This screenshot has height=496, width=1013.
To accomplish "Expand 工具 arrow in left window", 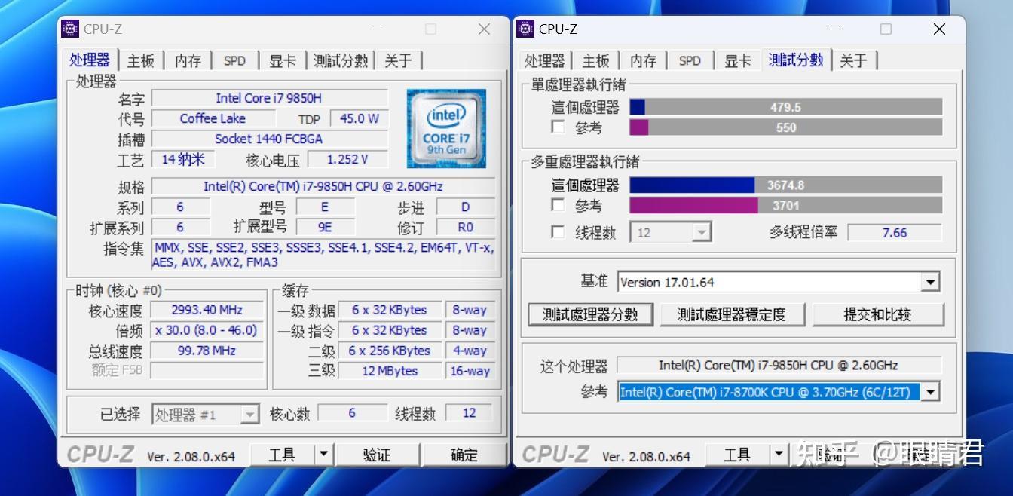I will click(323, 455).
